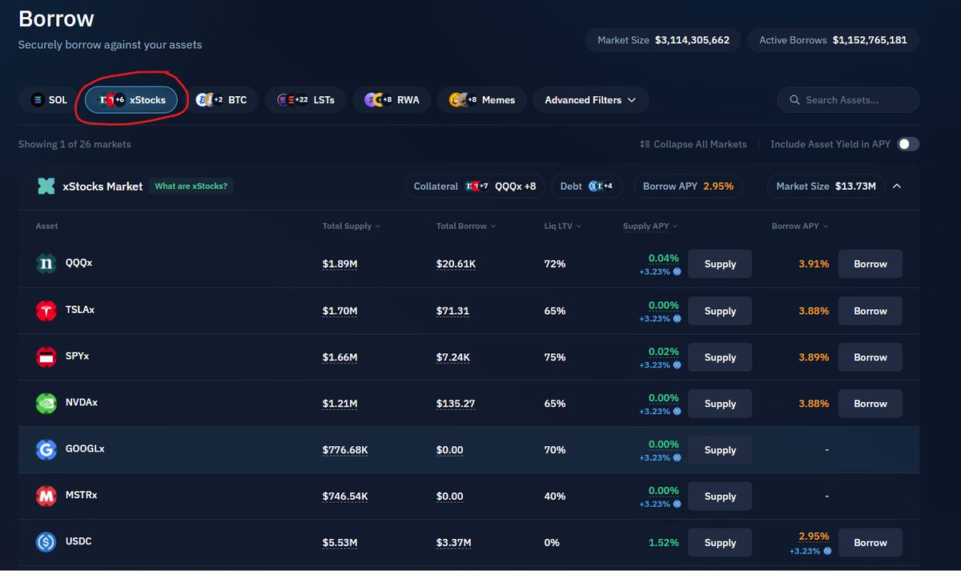Click Collapse All Markets

(x=694, y=144)
